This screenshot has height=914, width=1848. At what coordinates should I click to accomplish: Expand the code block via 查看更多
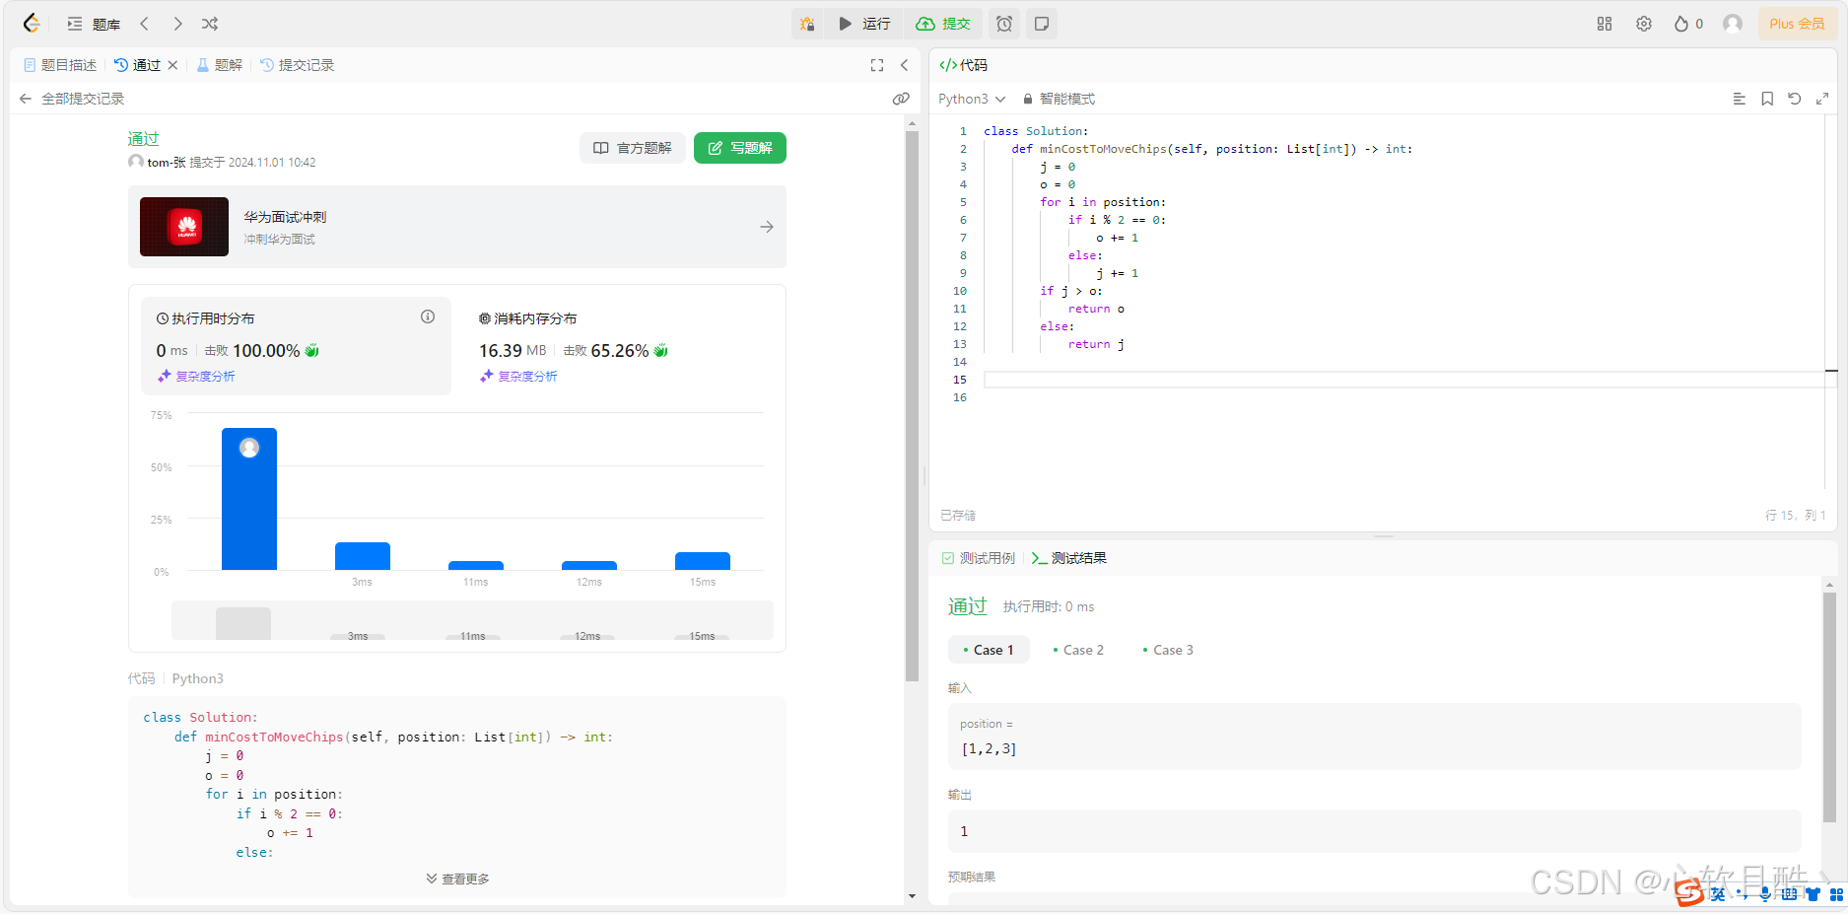click(456, 878)
